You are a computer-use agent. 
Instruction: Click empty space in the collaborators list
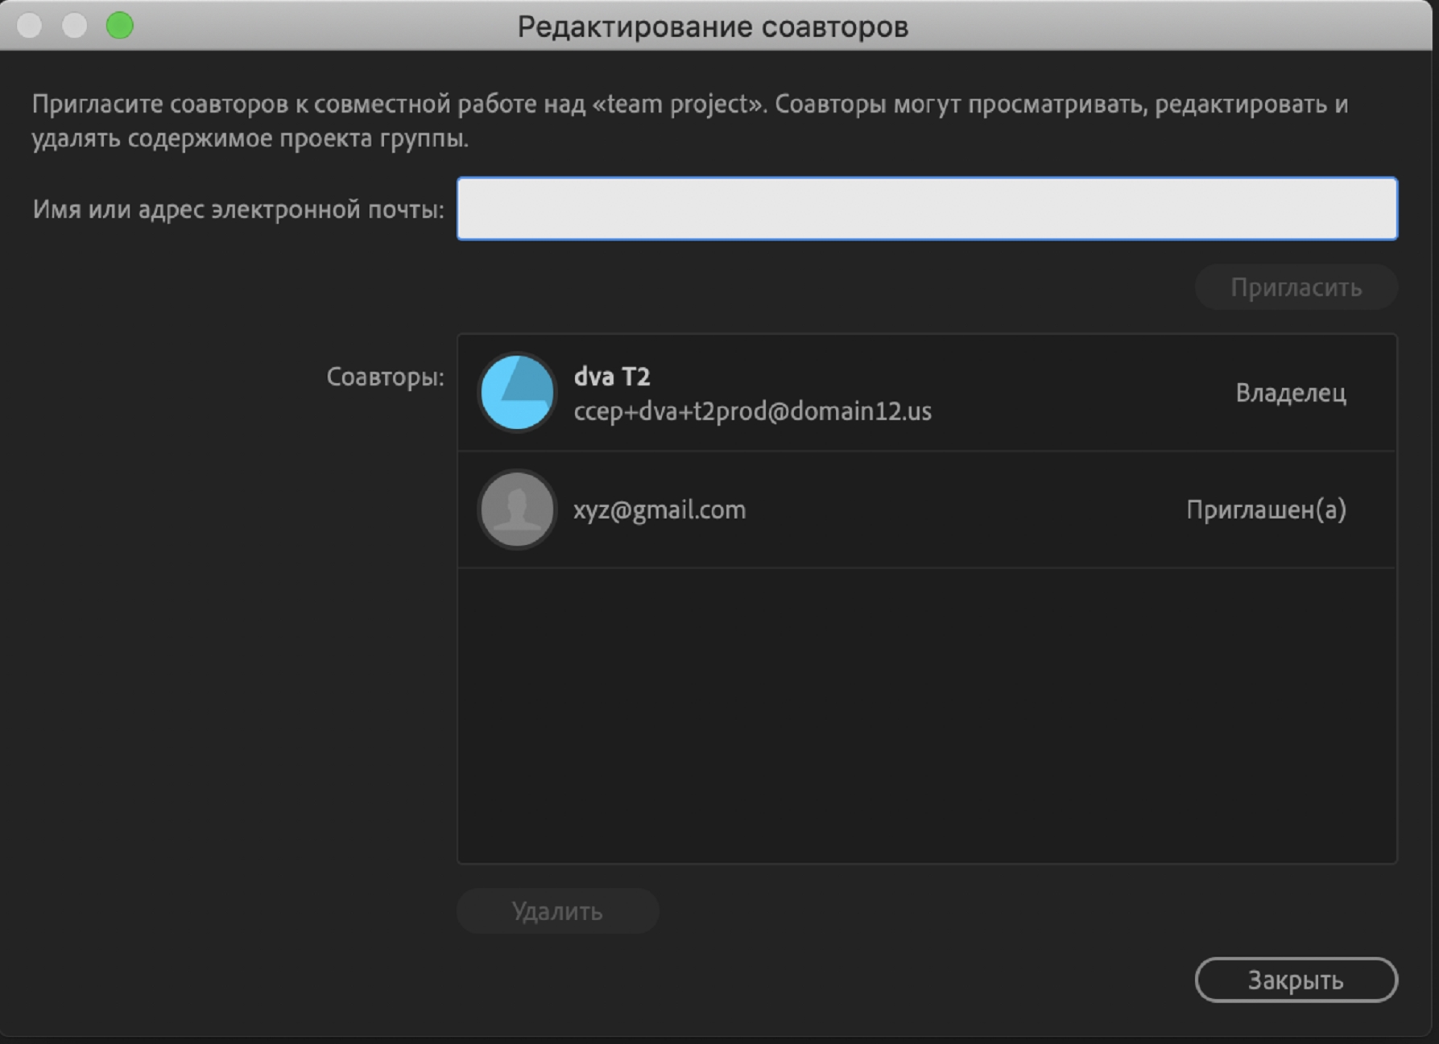926,716
